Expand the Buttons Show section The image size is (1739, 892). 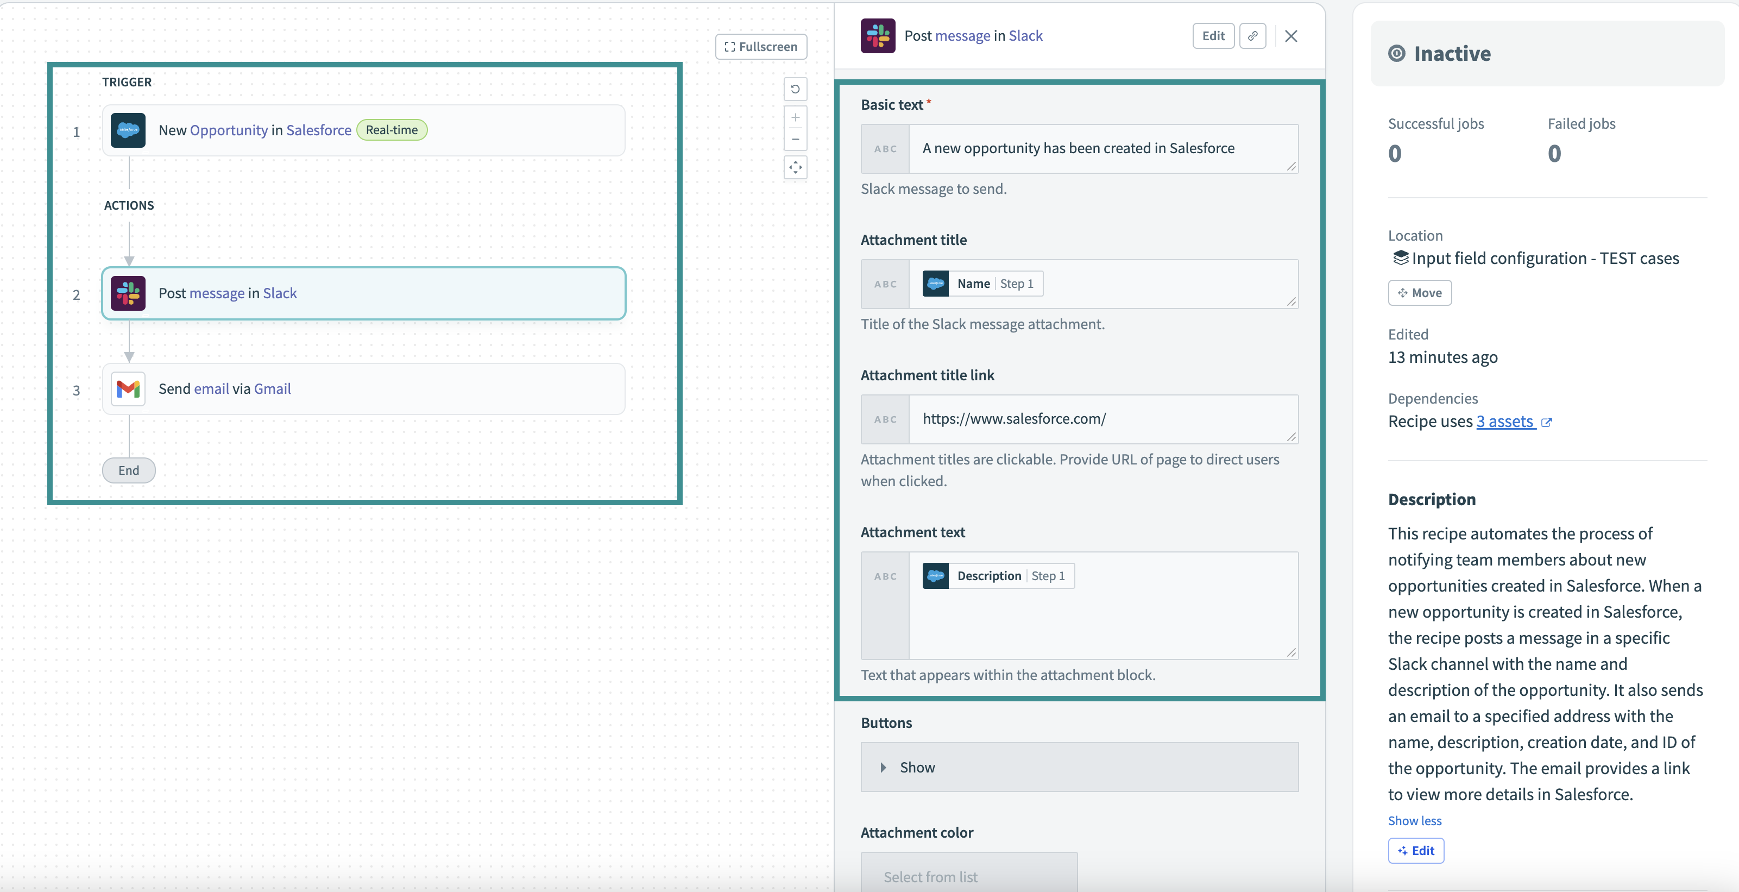1080,767
